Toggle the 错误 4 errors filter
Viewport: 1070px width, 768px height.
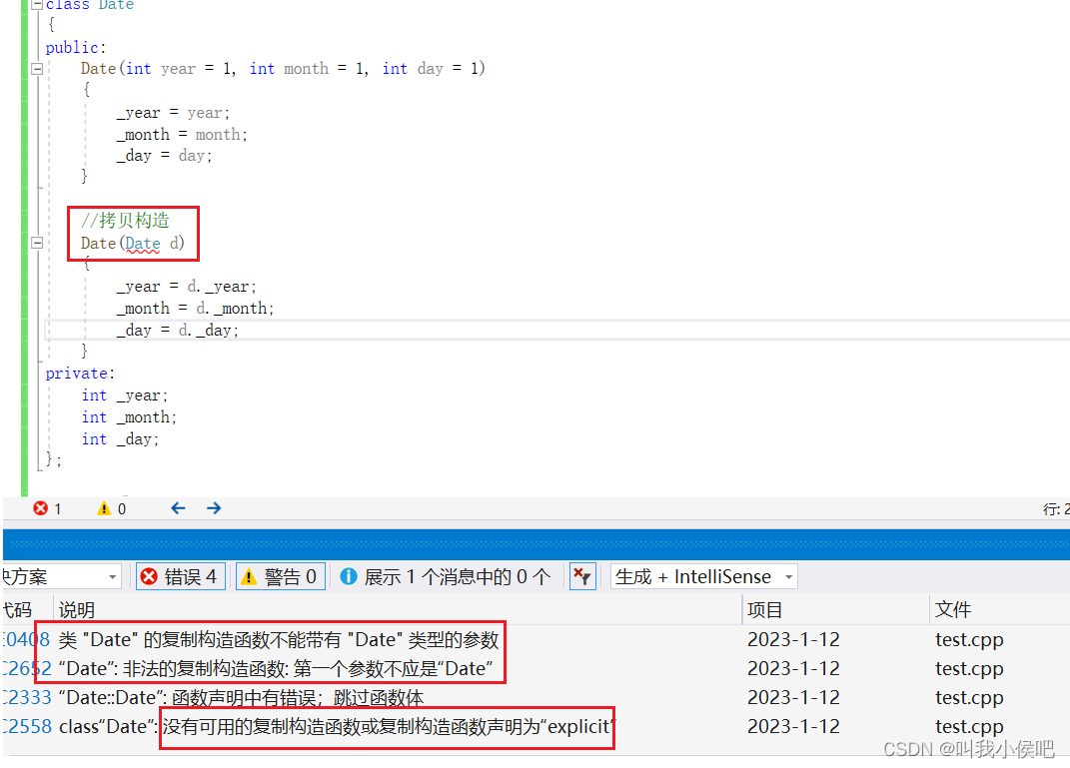tap(181, 577)
